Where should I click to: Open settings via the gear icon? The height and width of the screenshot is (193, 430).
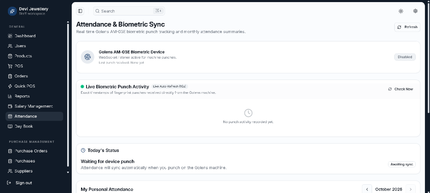tap(415, 11)
